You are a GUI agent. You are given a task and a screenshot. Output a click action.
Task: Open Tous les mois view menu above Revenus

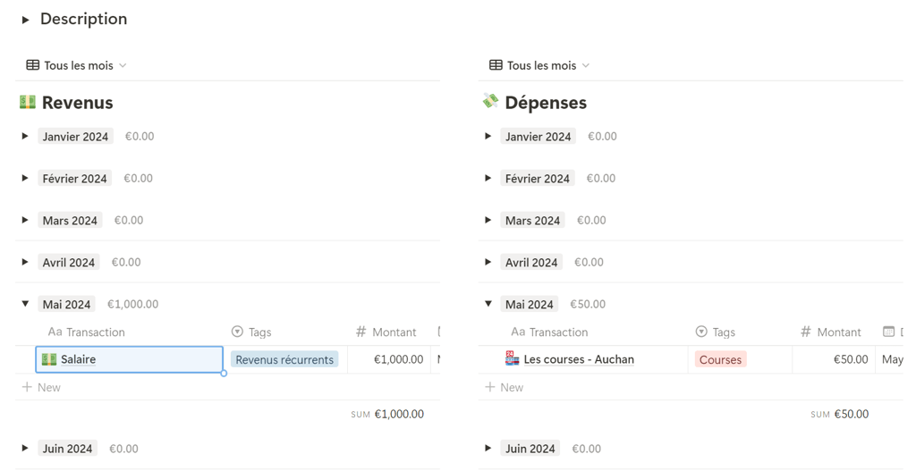(85, 65)
